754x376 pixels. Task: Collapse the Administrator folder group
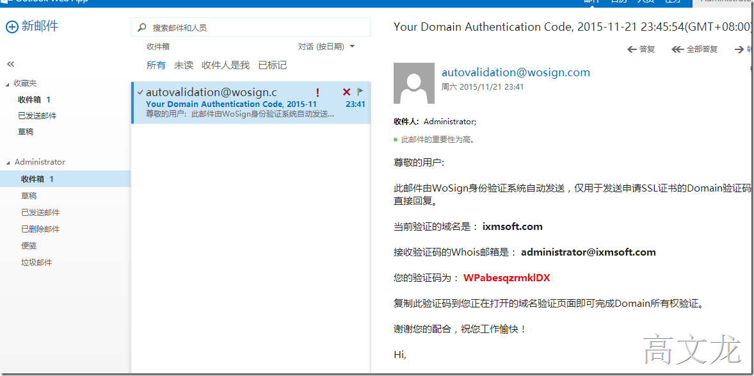point(7,163)
